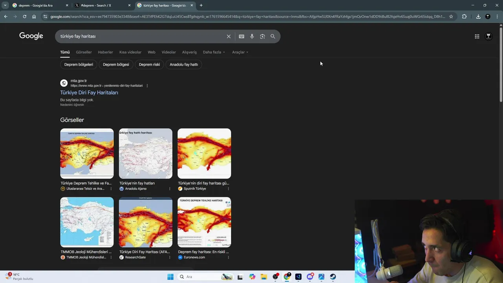Open the Chrome profile icon in toolbar
The height and width of the screenshot is (283, 503).
[488, 17]
